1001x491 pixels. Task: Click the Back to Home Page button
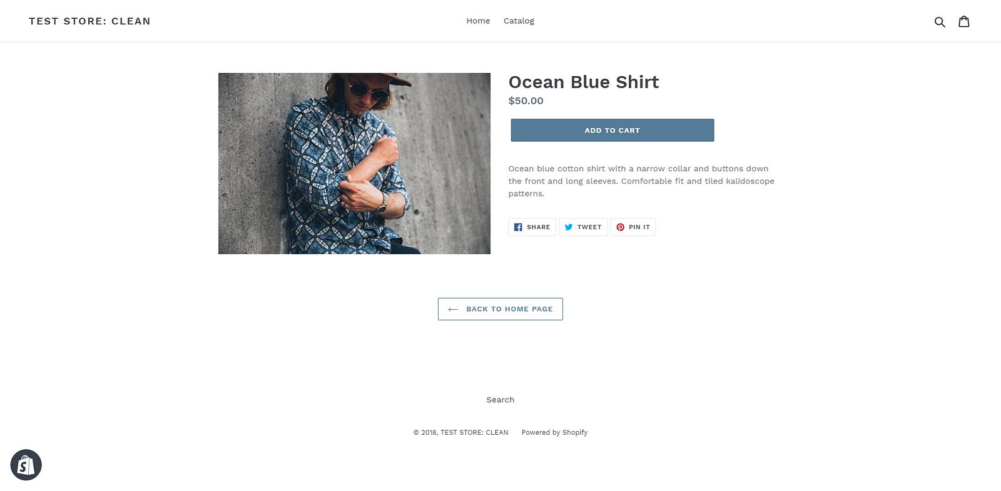click(500, 309)
